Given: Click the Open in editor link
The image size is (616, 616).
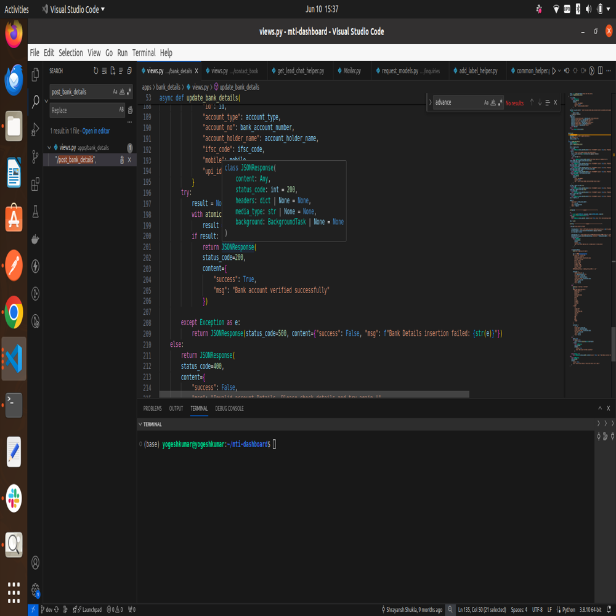Looking at the screenshot, I should tap(96, 131).
